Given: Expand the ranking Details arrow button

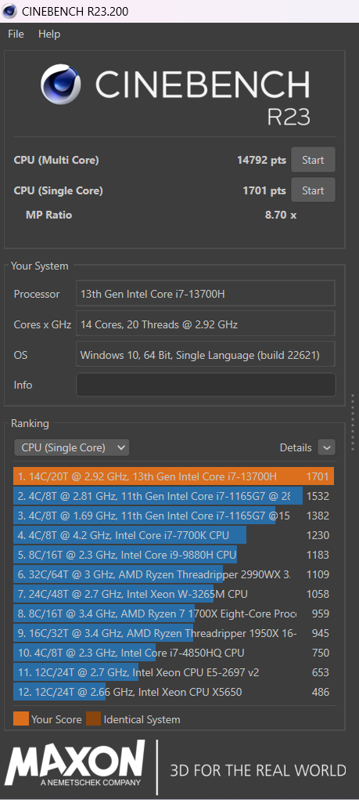Looking at the screenshot, I should [x=326, y=447].
